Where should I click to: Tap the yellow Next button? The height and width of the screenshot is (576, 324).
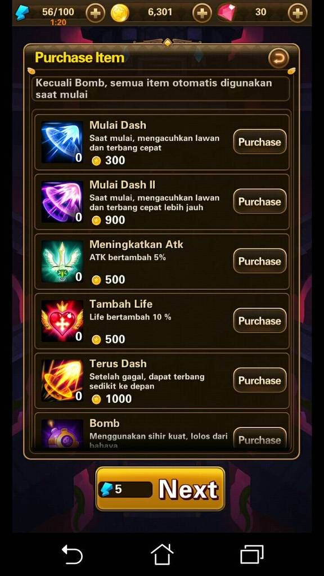[x=160, y=489]
